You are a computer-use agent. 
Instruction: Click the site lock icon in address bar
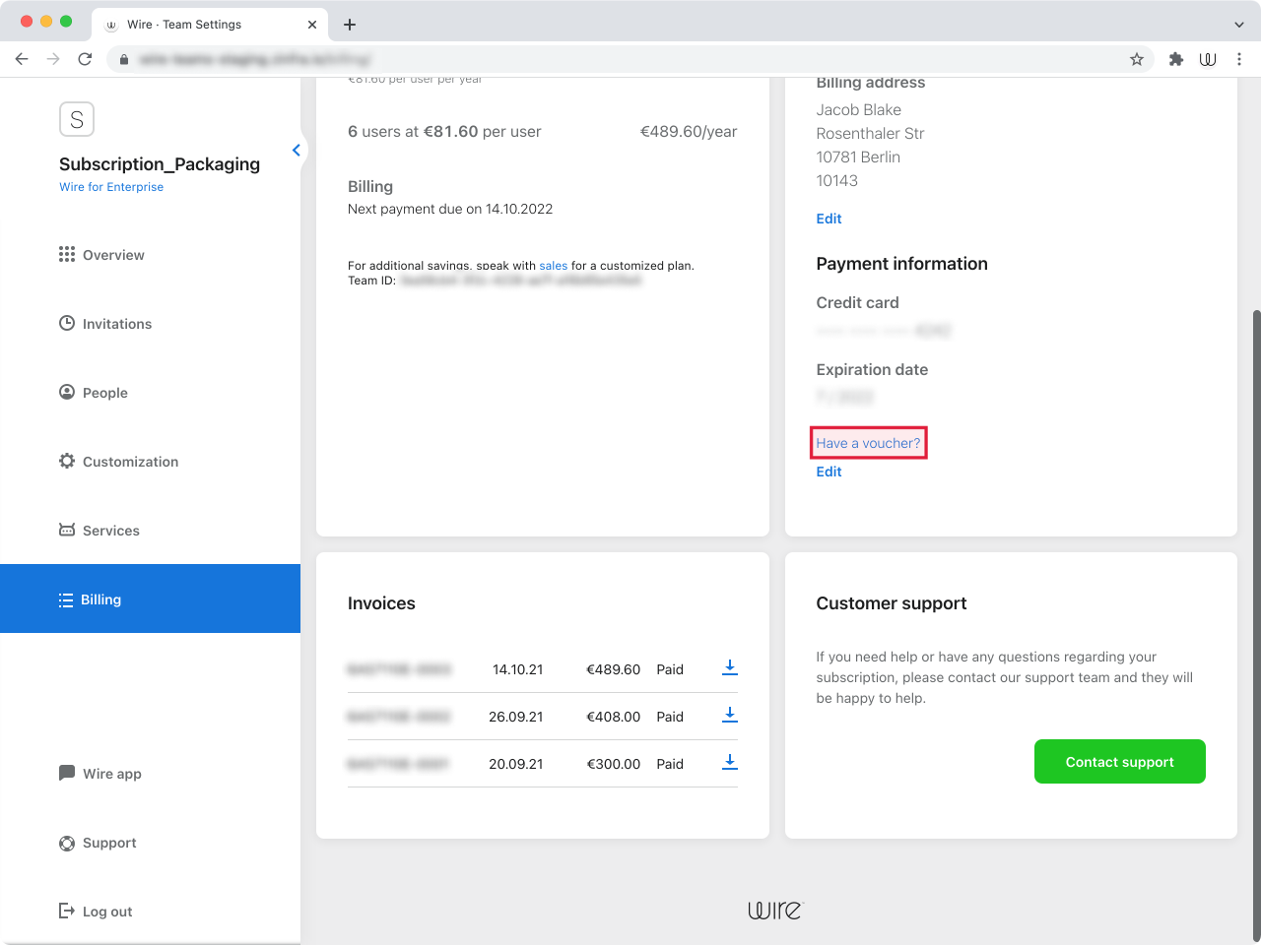(x=124, y=59)
